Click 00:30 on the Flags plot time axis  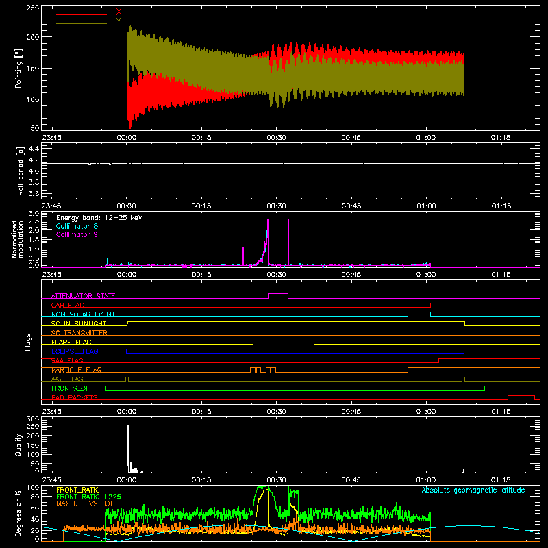pos(276,412)
